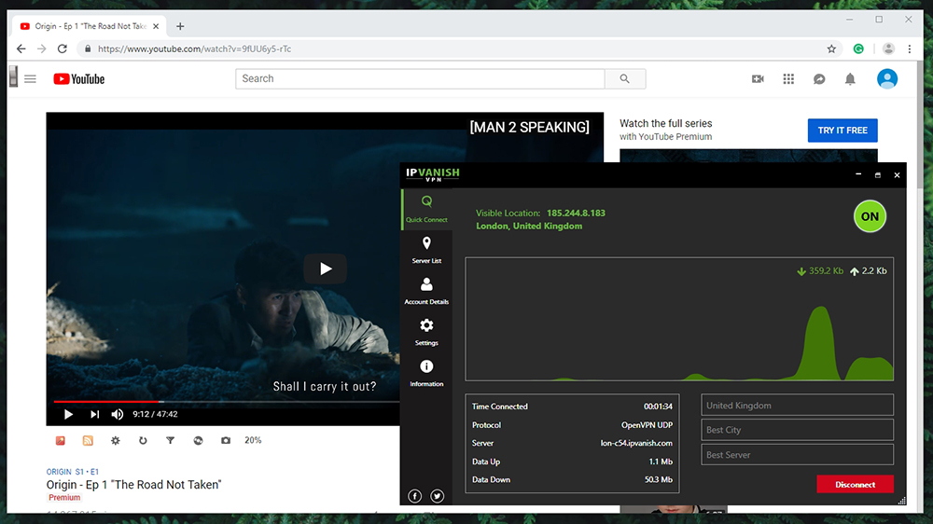Click the Premium badge under title
The width and height of the screenshot is (933, 524).
(64, 497)
